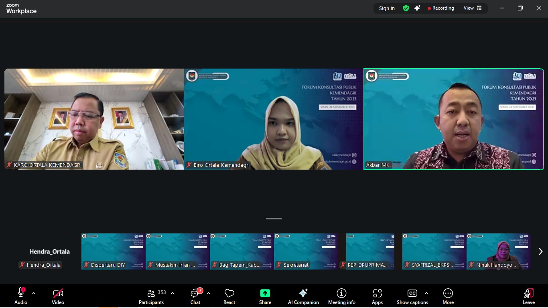This screenshot has height=308, width=548.
Task: Click Sign in at top bar
Action: (387, 8)
